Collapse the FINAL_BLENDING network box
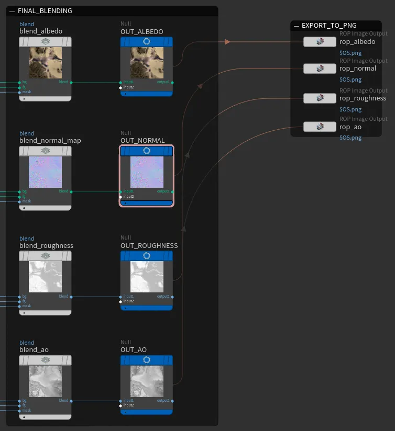Image resolution: width=395 pixels, height=431 pixels. tap(12, 12)
